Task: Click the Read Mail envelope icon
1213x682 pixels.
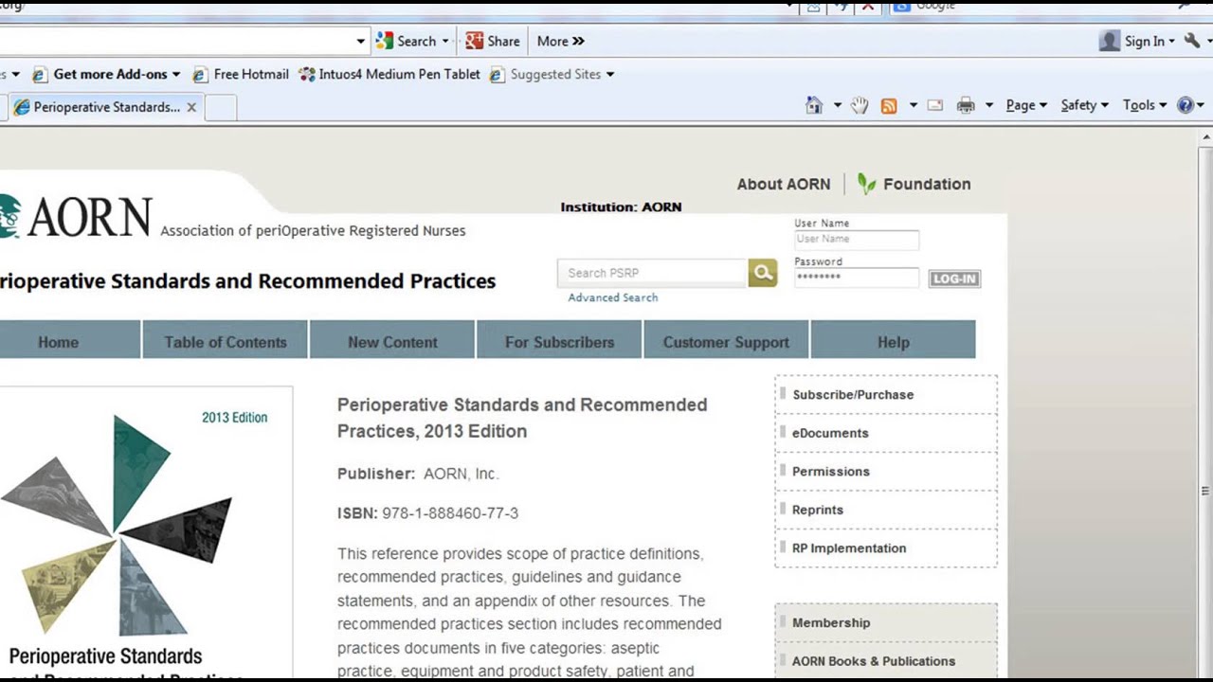Action: (x=935, y=105)
